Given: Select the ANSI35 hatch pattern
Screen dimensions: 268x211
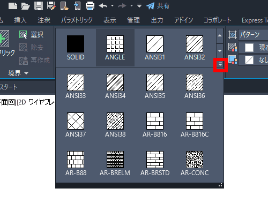Looking at the screenshot, I should [x=155, y=86].
